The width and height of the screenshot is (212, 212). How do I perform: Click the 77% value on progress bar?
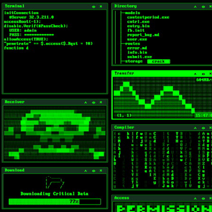tap(74, 202)
